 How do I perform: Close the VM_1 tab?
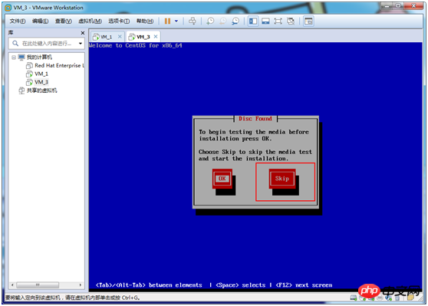[120, 37]
